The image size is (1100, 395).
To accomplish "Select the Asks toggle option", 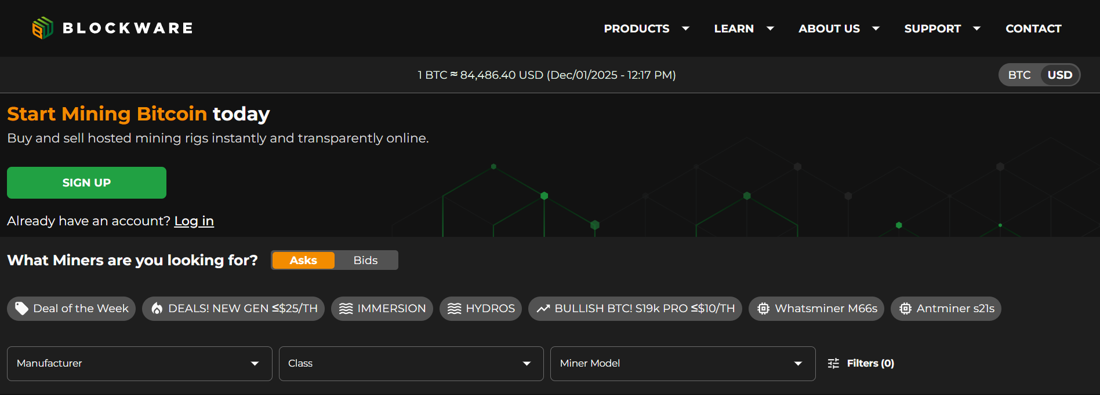I will (x=303, y=260).
